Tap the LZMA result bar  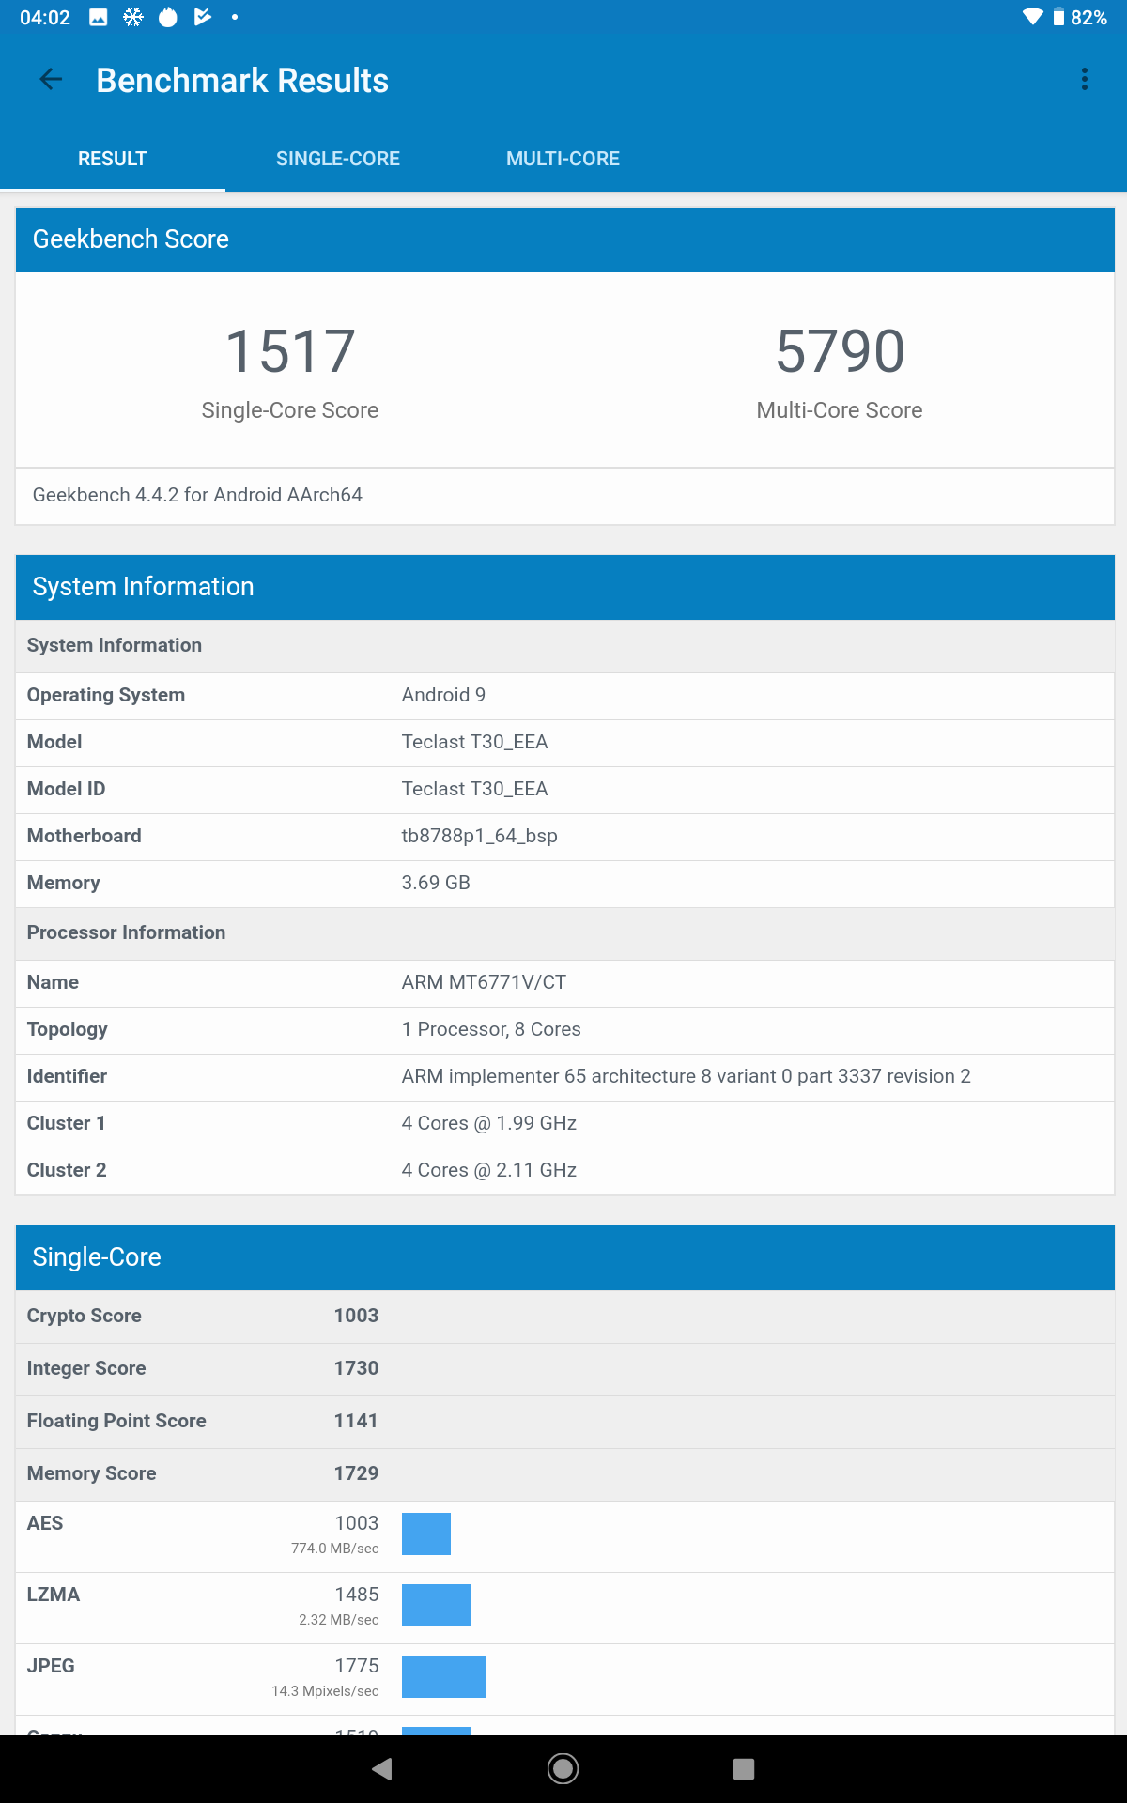[437, 1605]
